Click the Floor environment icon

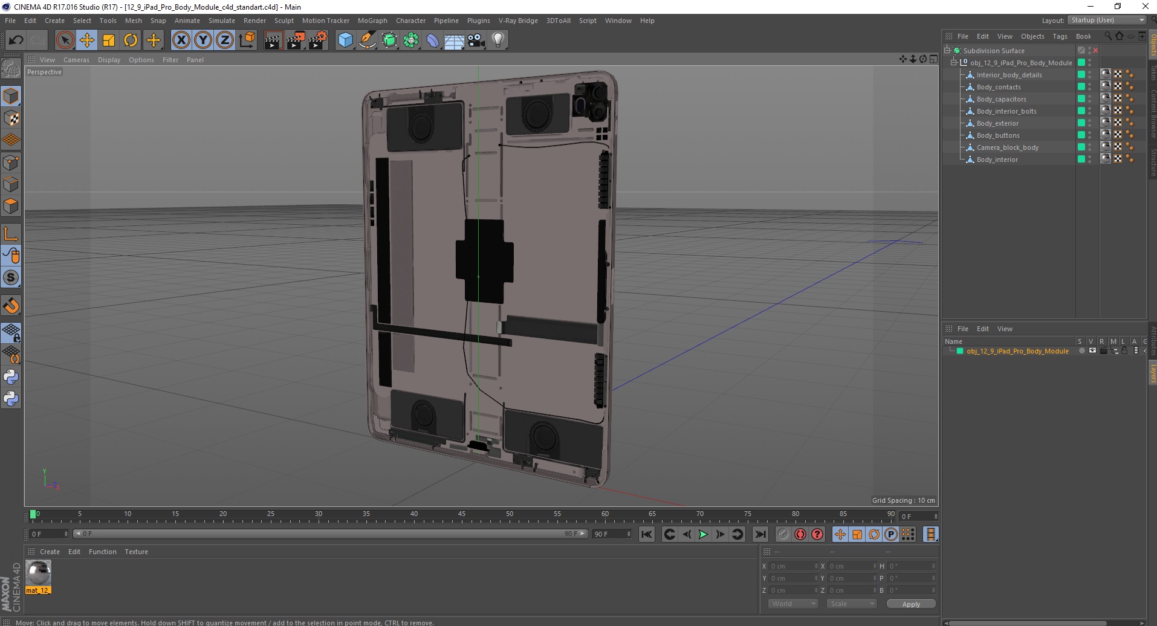click(x=455, y=40)
